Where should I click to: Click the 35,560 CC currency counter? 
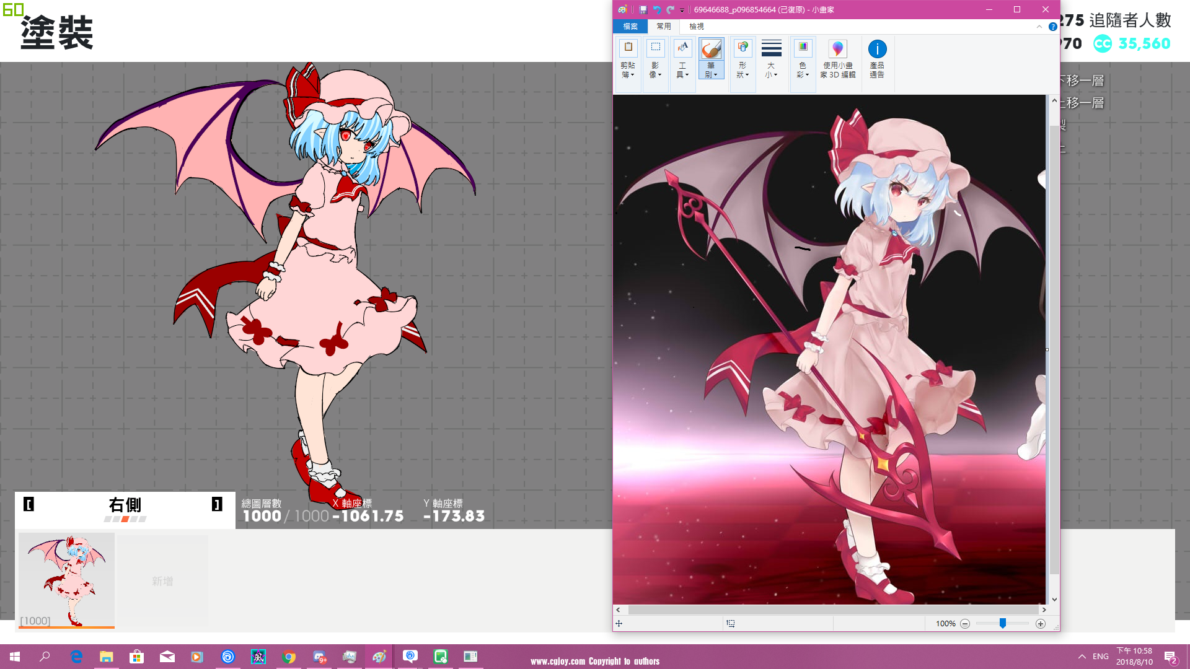tap(1132, 44)
